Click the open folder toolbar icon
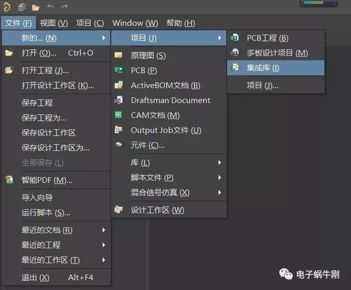 coord(36,8)
